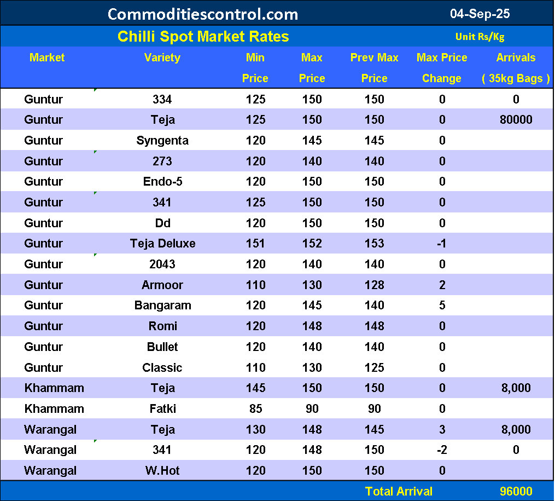Click the Unit Rs/Kg label

[x=480, y=37]
